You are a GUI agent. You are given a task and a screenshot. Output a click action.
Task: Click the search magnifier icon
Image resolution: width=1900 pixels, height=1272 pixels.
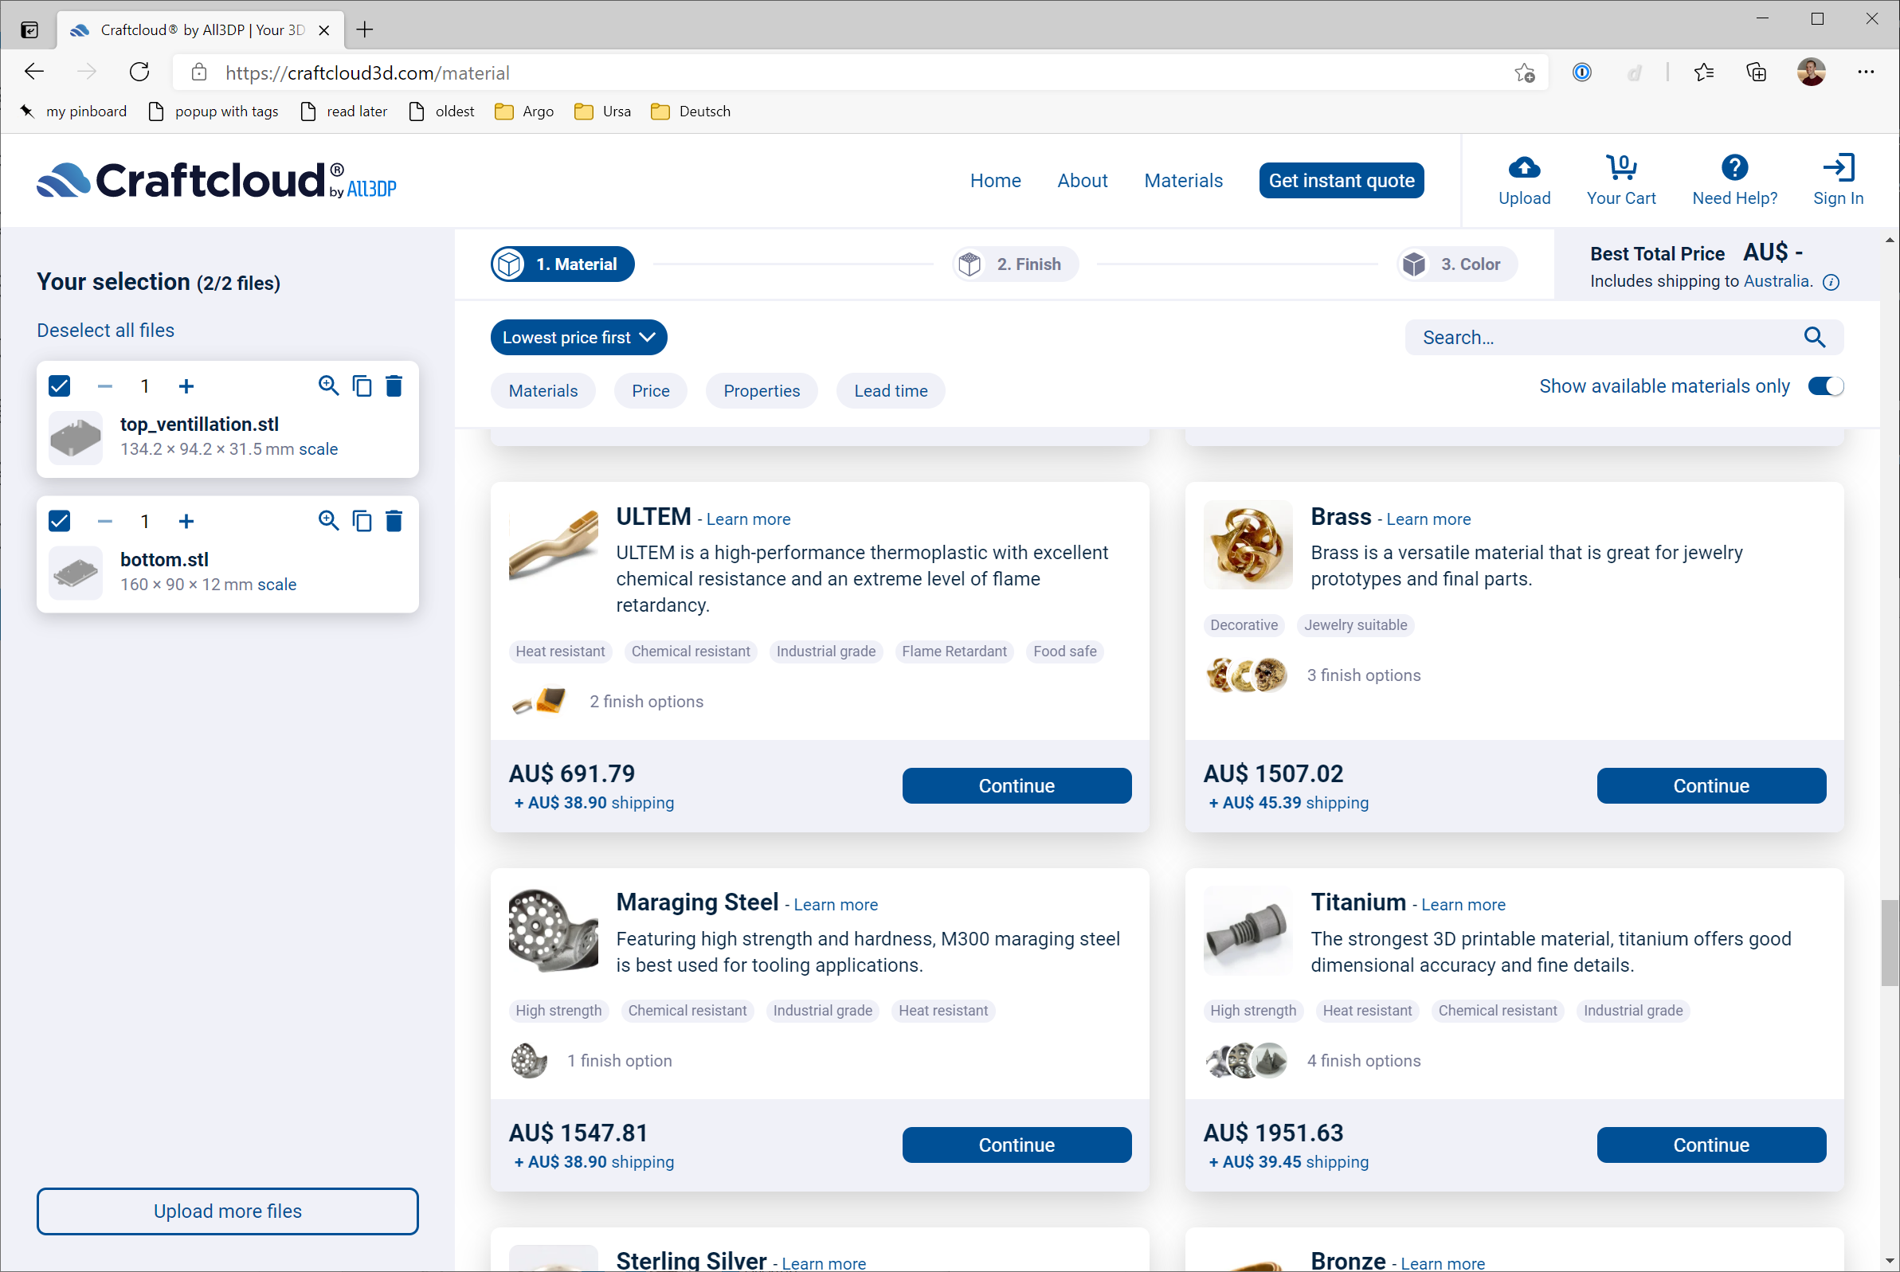tap(1814, 338)
